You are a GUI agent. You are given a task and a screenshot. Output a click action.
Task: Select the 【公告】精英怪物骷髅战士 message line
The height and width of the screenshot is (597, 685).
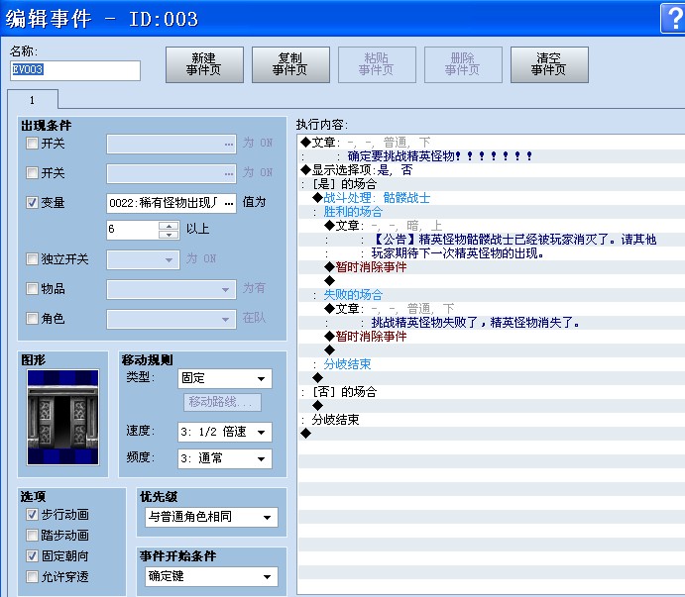(x=514, y=240)
